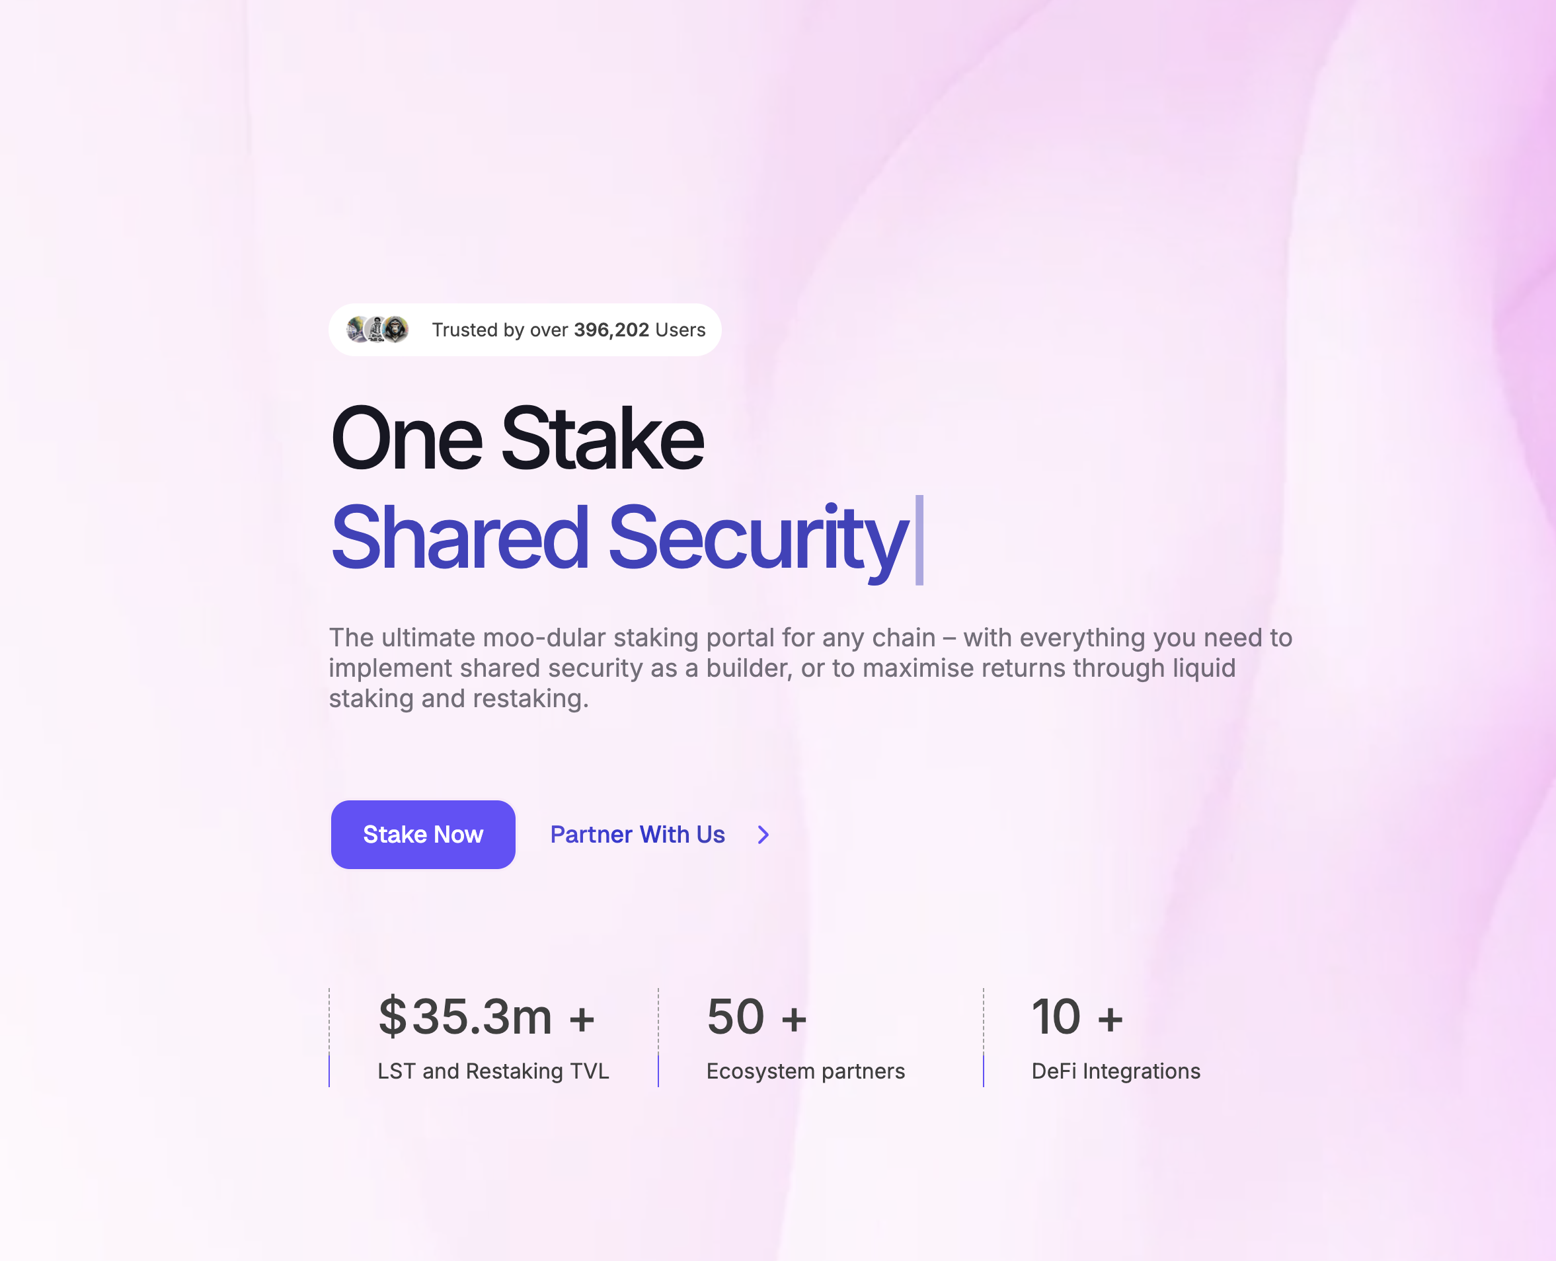Click the chevron arrow beside Partner With Us
1556x1261 pixels.
click(763, 835)
